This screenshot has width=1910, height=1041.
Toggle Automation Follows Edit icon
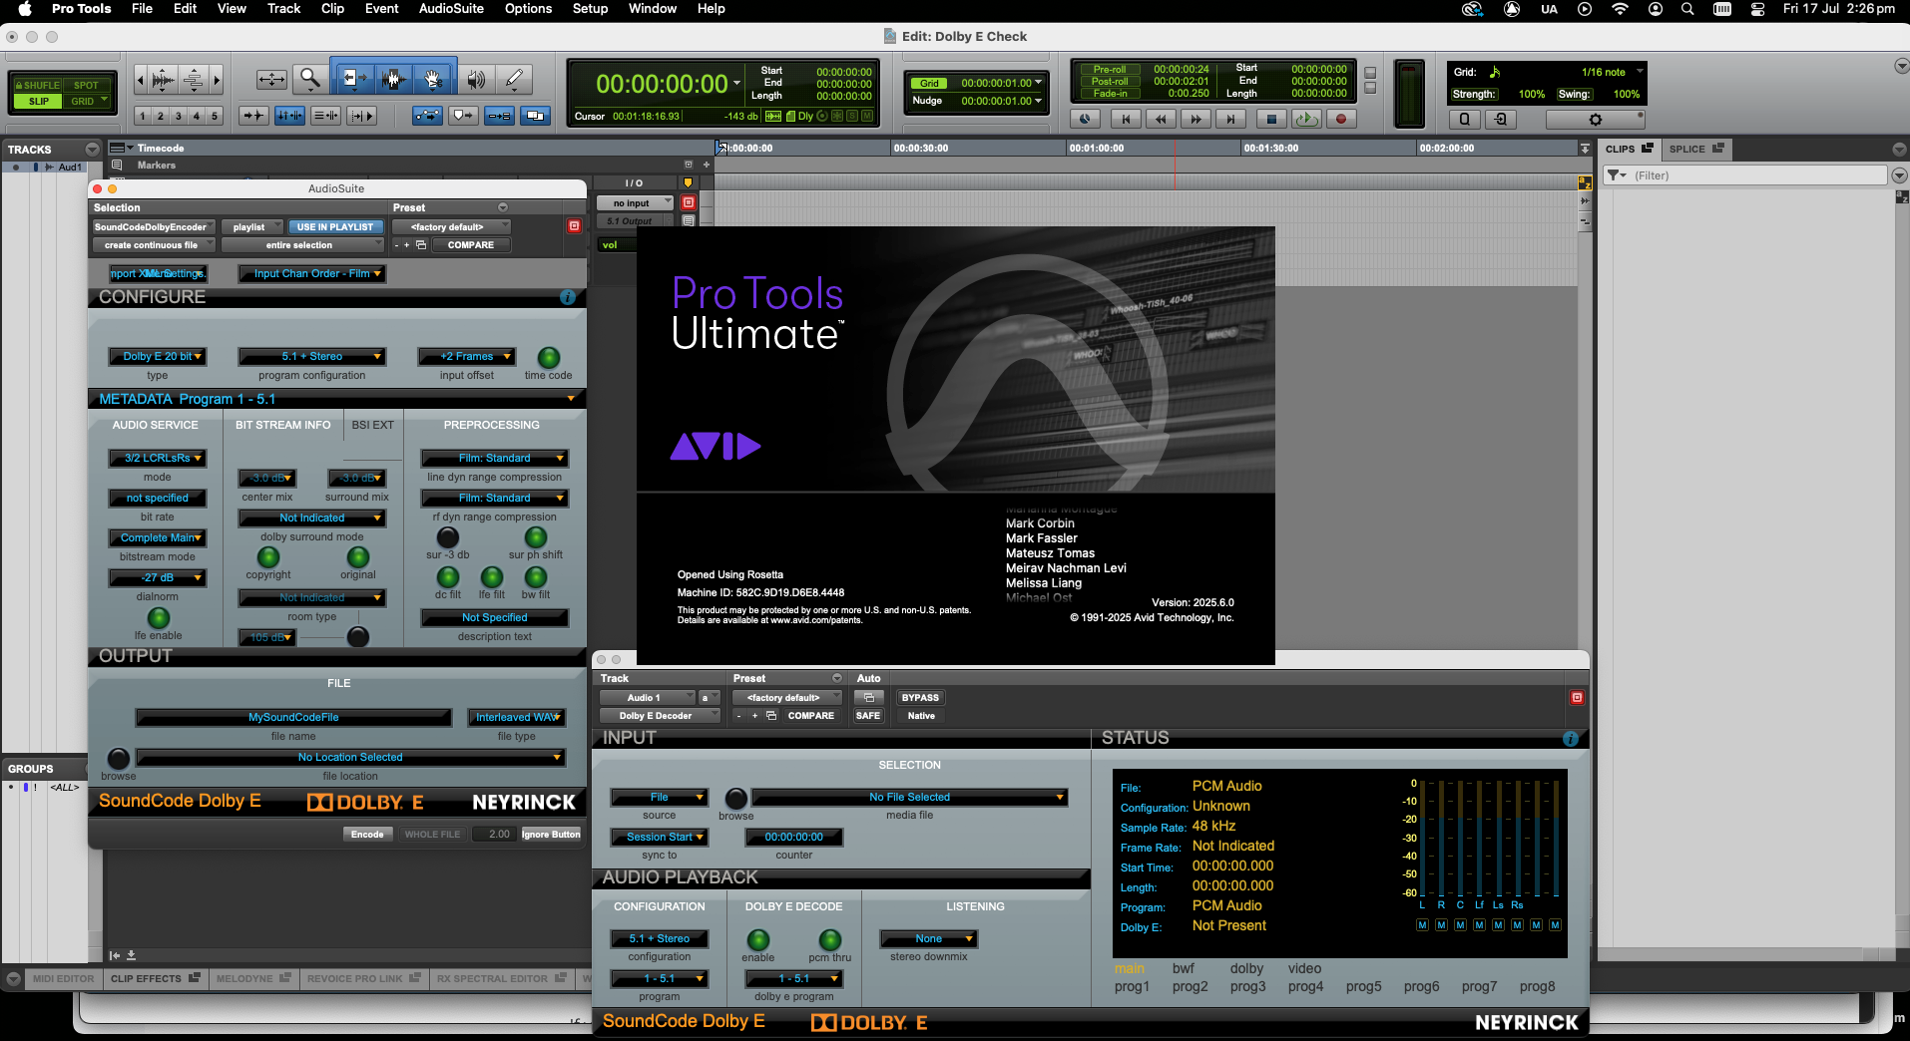[x=427, y=116]
